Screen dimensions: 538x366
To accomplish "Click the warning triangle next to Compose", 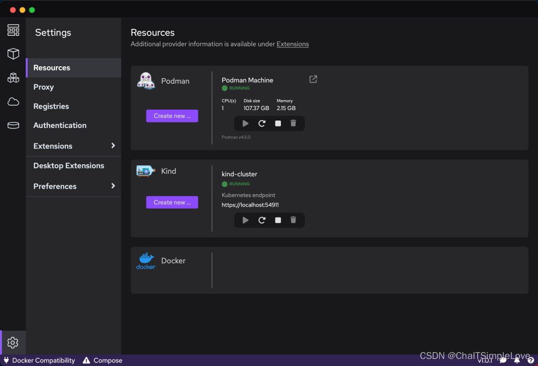I will 87,360.
